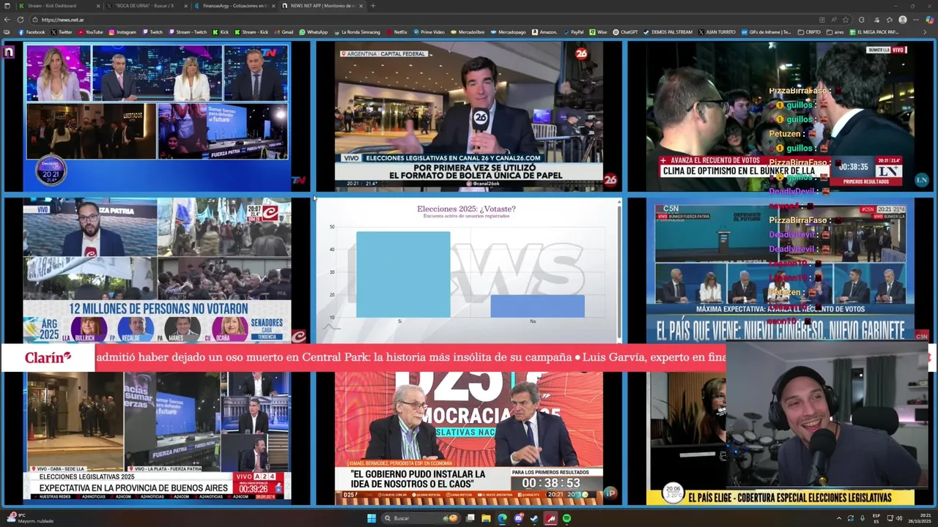This screenshot has height=527, width=938.
Task: Open the browser profile avatar
Action: [903, 20]
